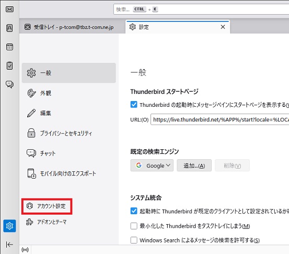Select プライバシーとセキュリティ in the settings sidebar

pos(69,133)
